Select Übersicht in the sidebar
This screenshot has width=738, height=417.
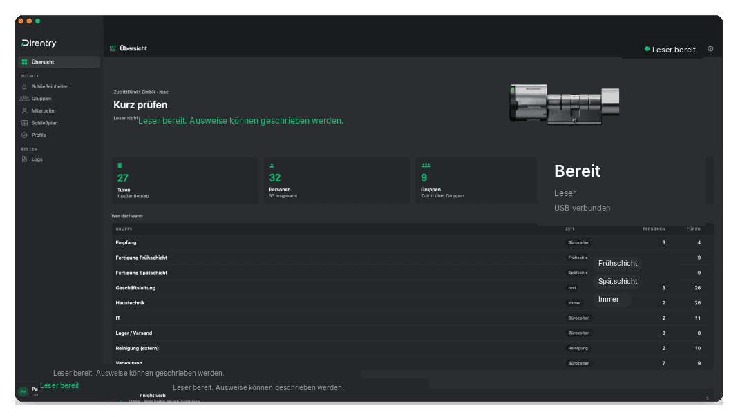coord(59,62)
